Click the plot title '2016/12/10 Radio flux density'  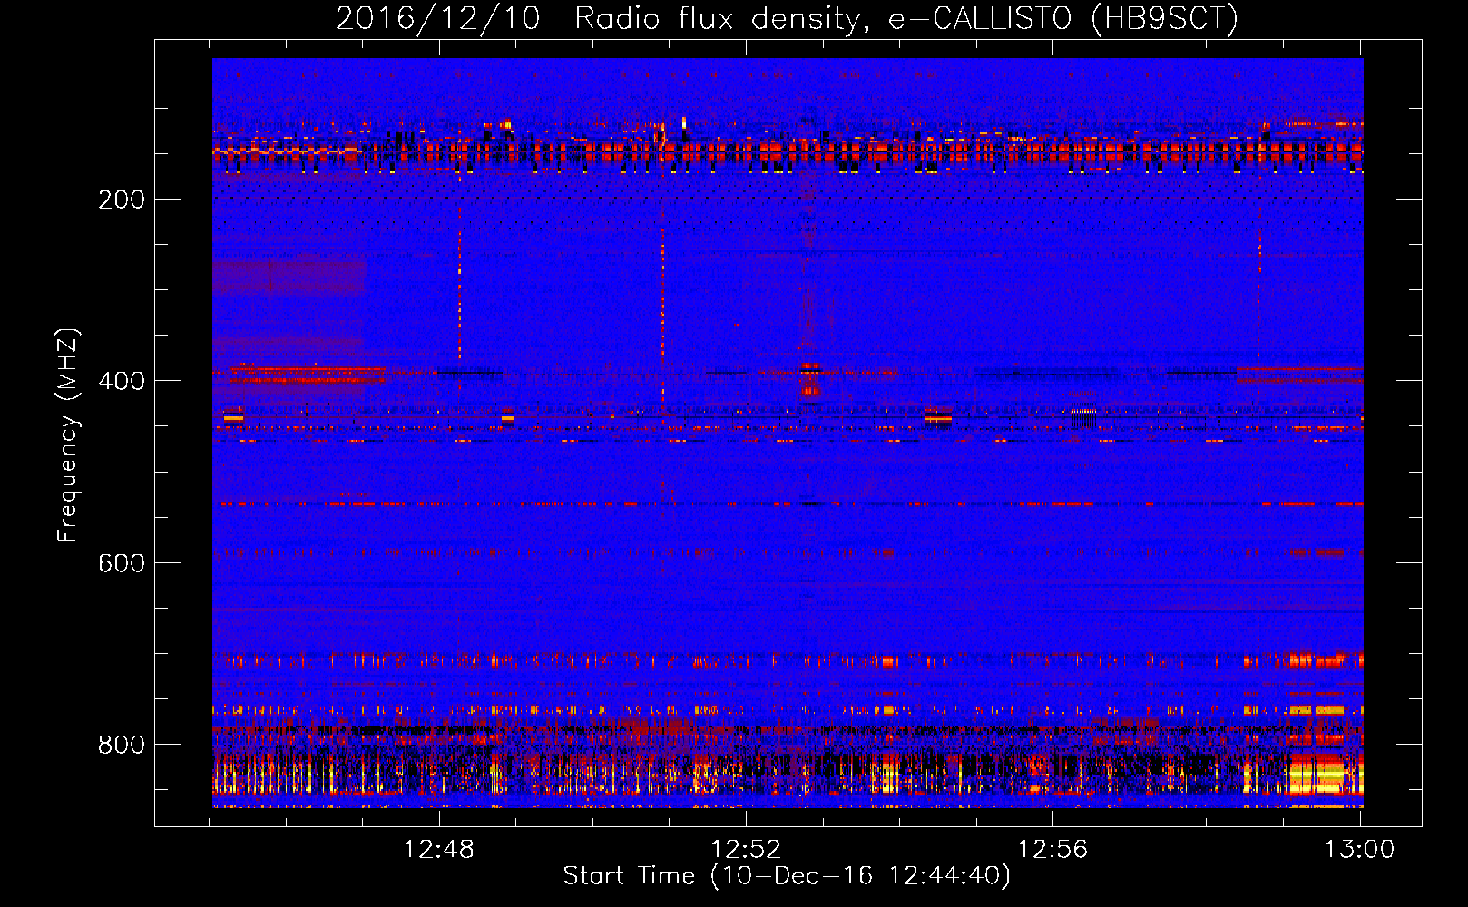pyautogui.click(x=787, y=18)
